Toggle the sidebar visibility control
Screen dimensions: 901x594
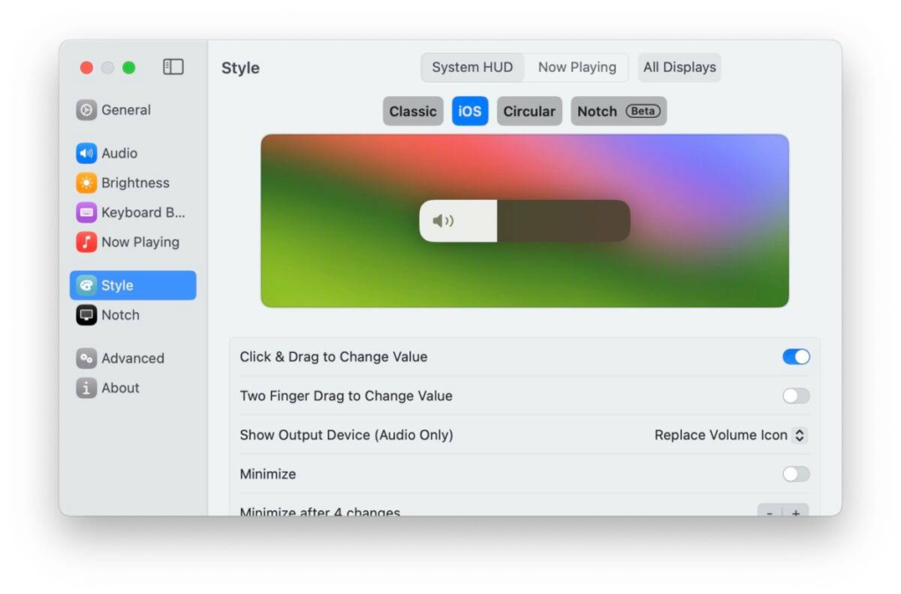pyautogui.click(x=173, y=66)
